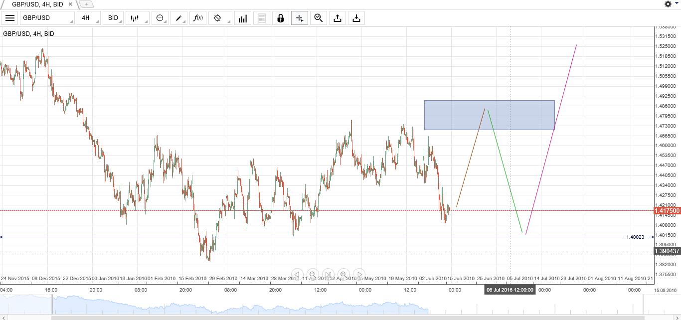Add a new chart tab
The width and height of the screenshot is (681, 320).
coord(86,4)
